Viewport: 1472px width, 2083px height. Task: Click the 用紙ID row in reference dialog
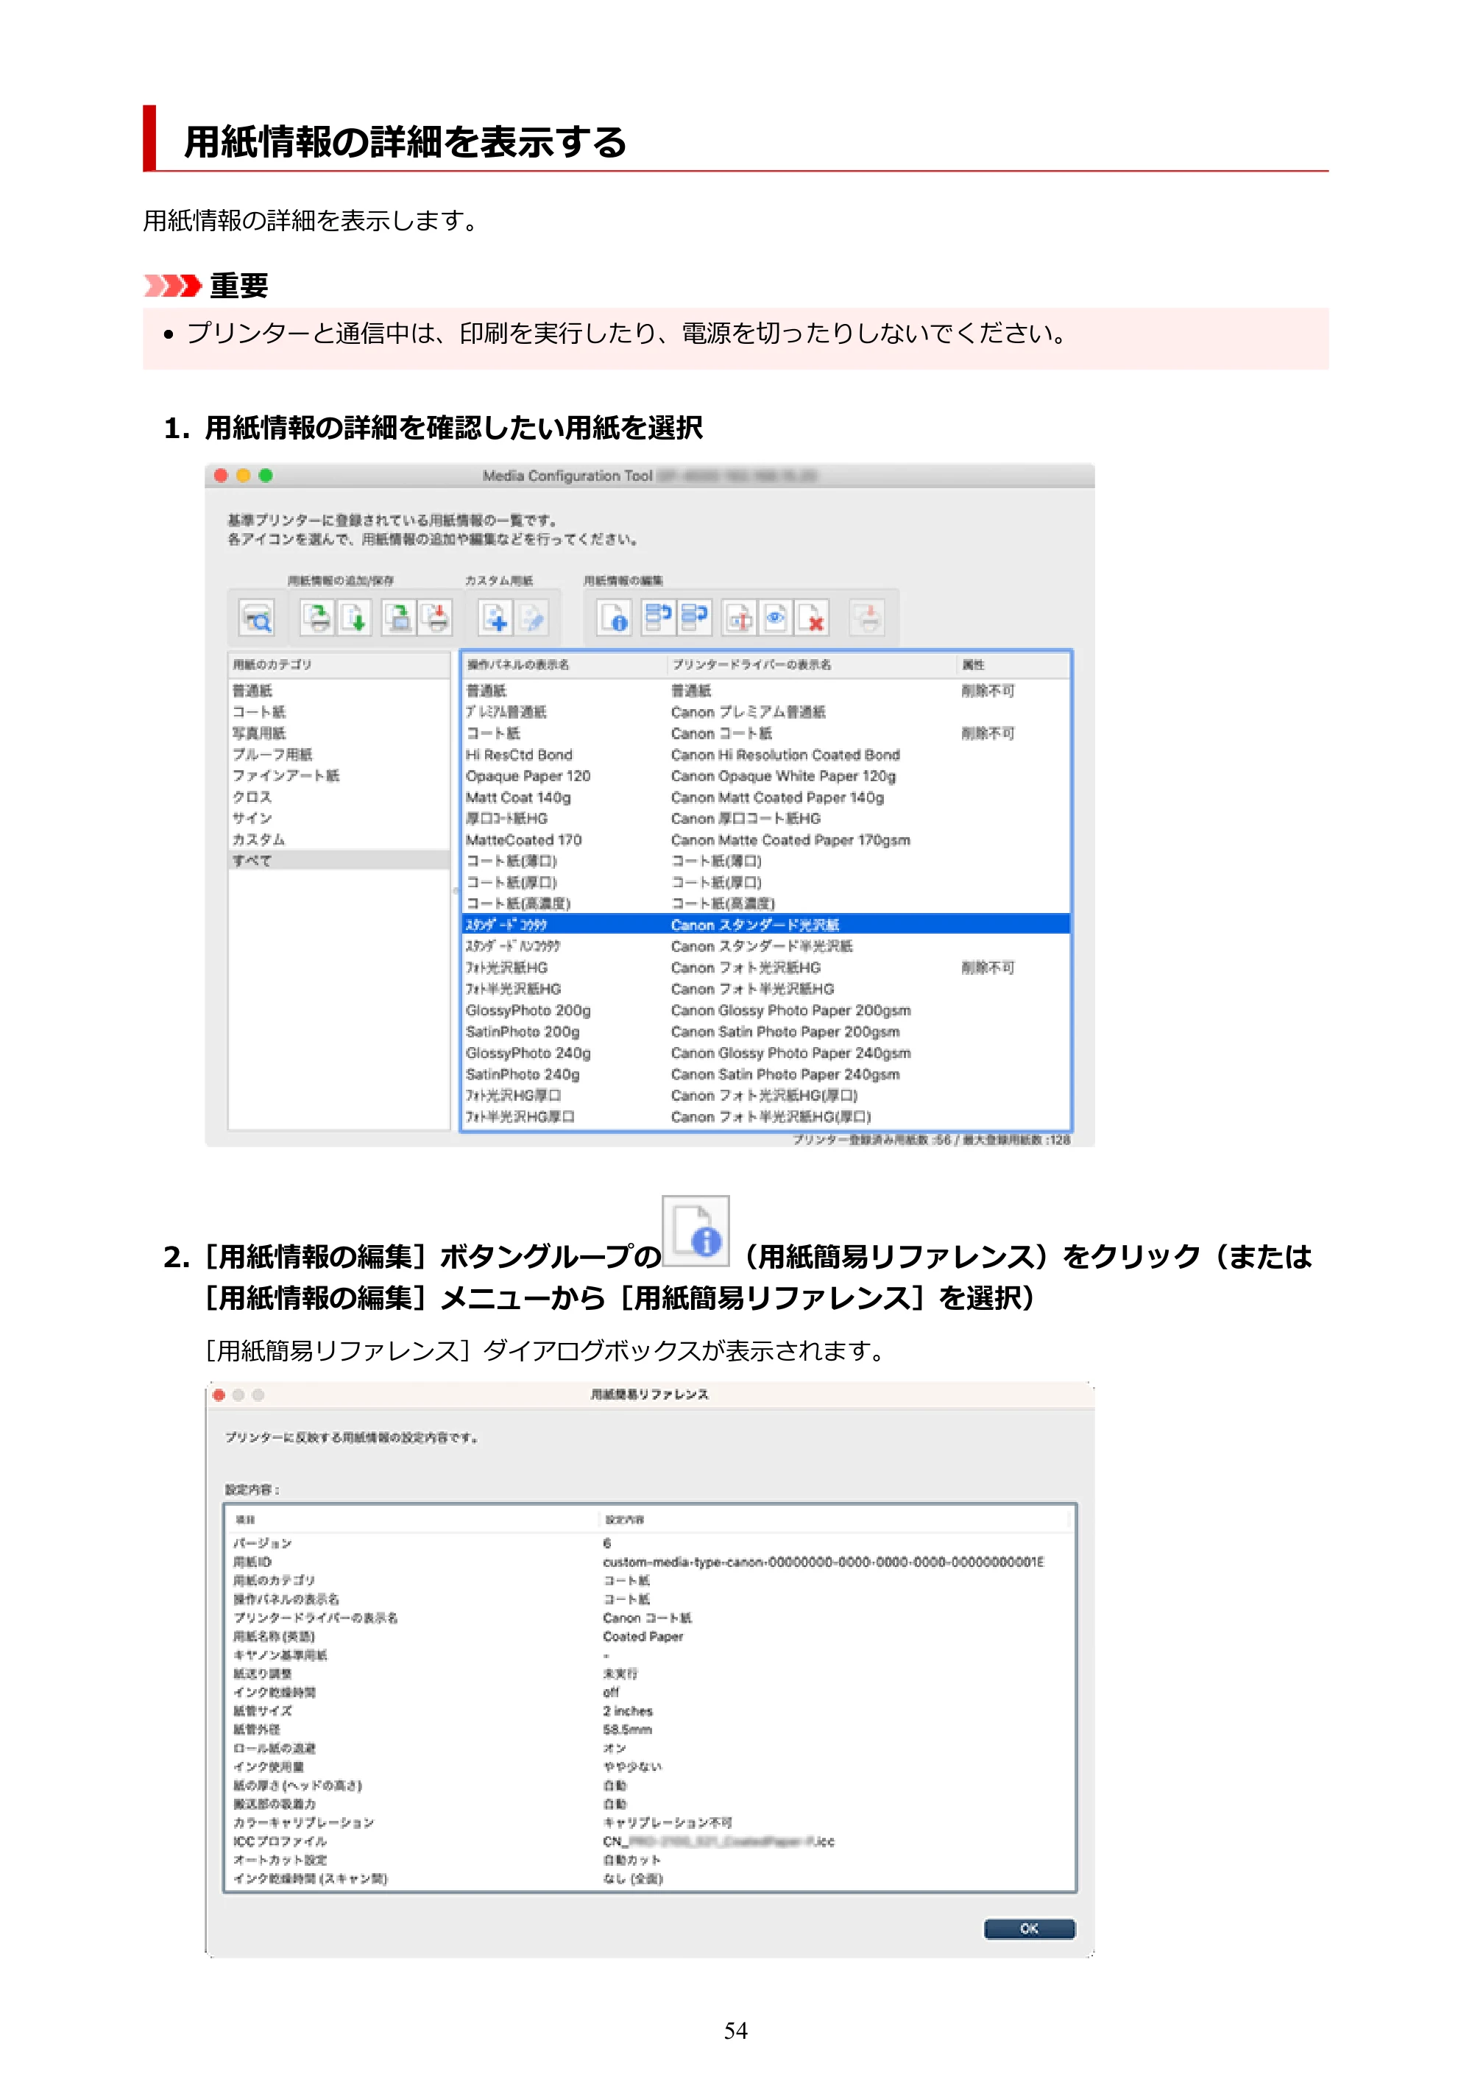click(651, 1562)
